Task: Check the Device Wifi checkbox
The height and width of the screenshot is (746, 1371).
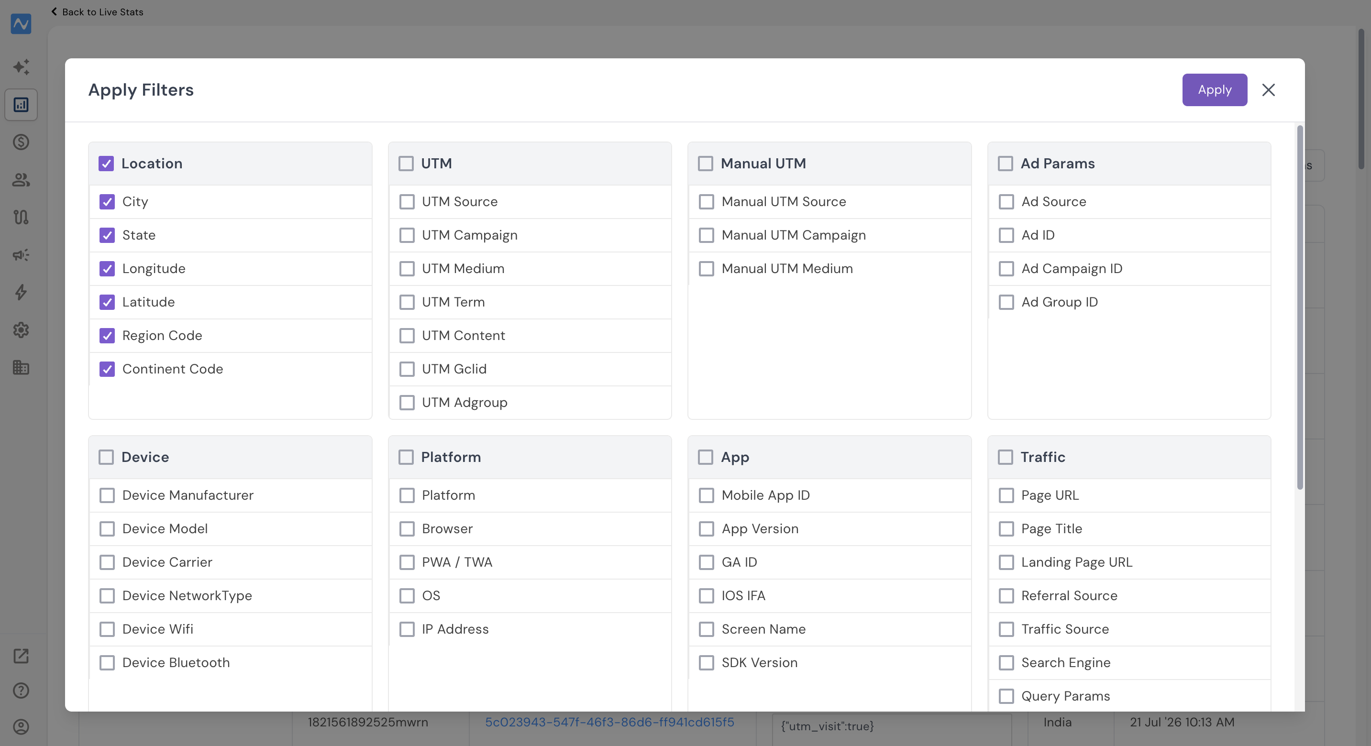Action: click(107, 629)
